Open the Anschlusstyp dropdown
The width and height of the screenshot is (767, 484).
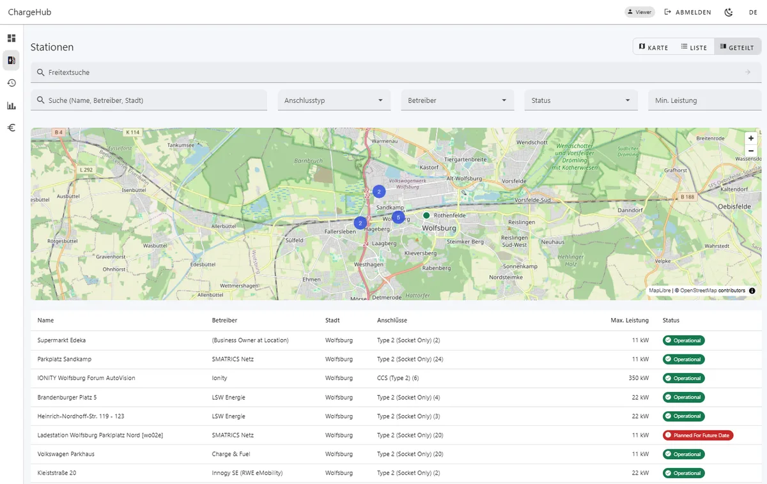coord(334,100)
